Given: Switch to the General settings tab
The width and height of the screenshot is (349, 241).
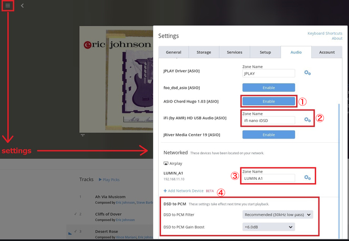Looking at the screenshot, I should [173, 52].
